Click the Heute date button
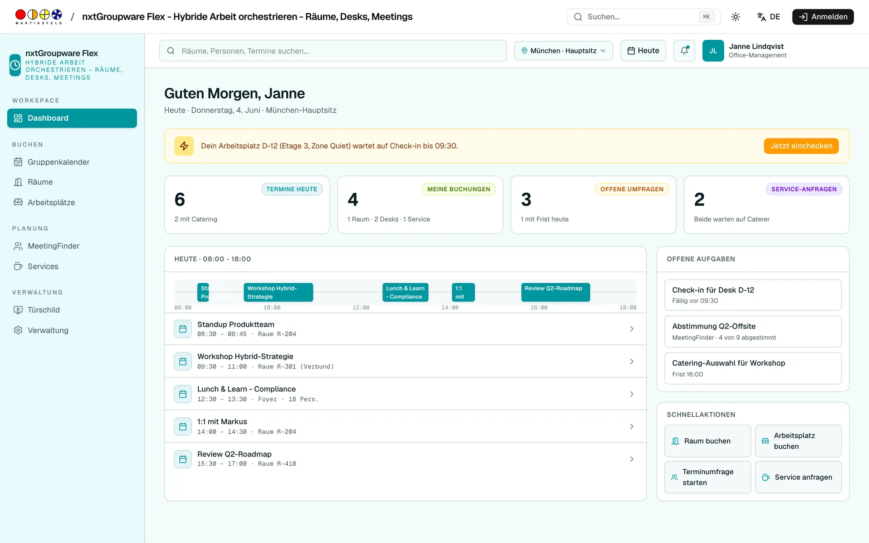Screen dimensions: 869x543 coord(643,51)
